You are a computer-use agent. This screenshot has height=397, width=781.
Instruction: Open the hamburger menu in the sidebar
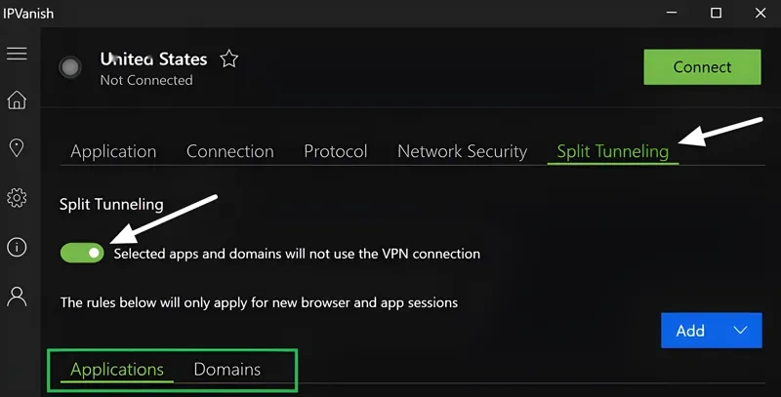(x=17, y=54)
